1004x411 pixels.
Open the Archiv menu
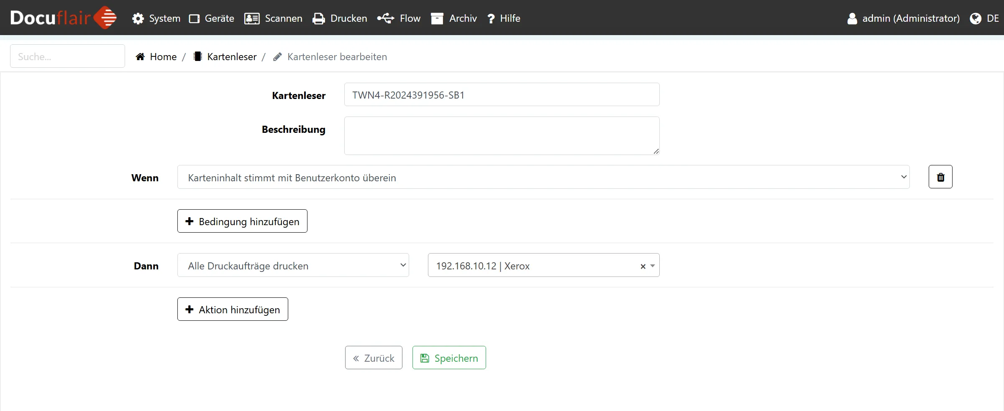point(454,18)
